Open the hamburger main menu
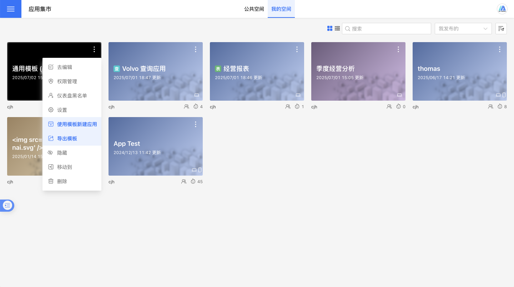The height and width of the screenshot is (287, 514). point(11,9)
